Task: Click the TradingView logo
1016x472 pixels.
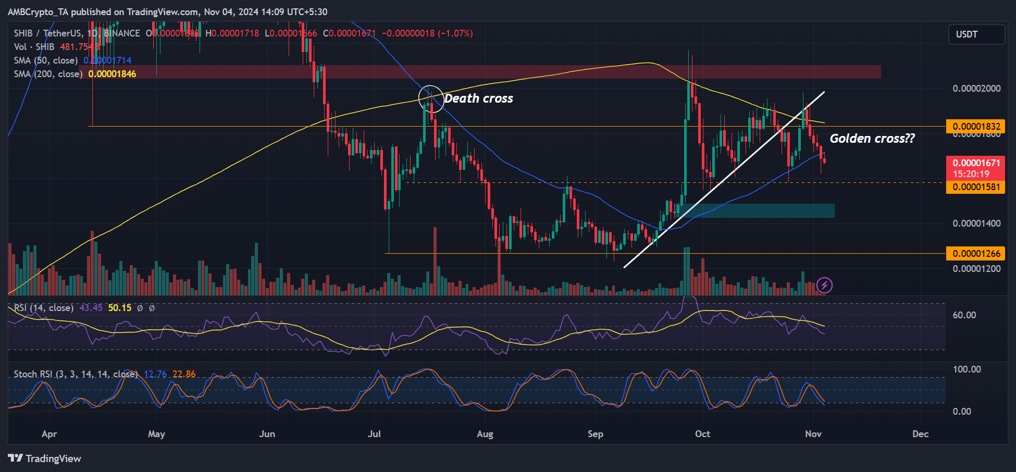Action: pos(44,458)
